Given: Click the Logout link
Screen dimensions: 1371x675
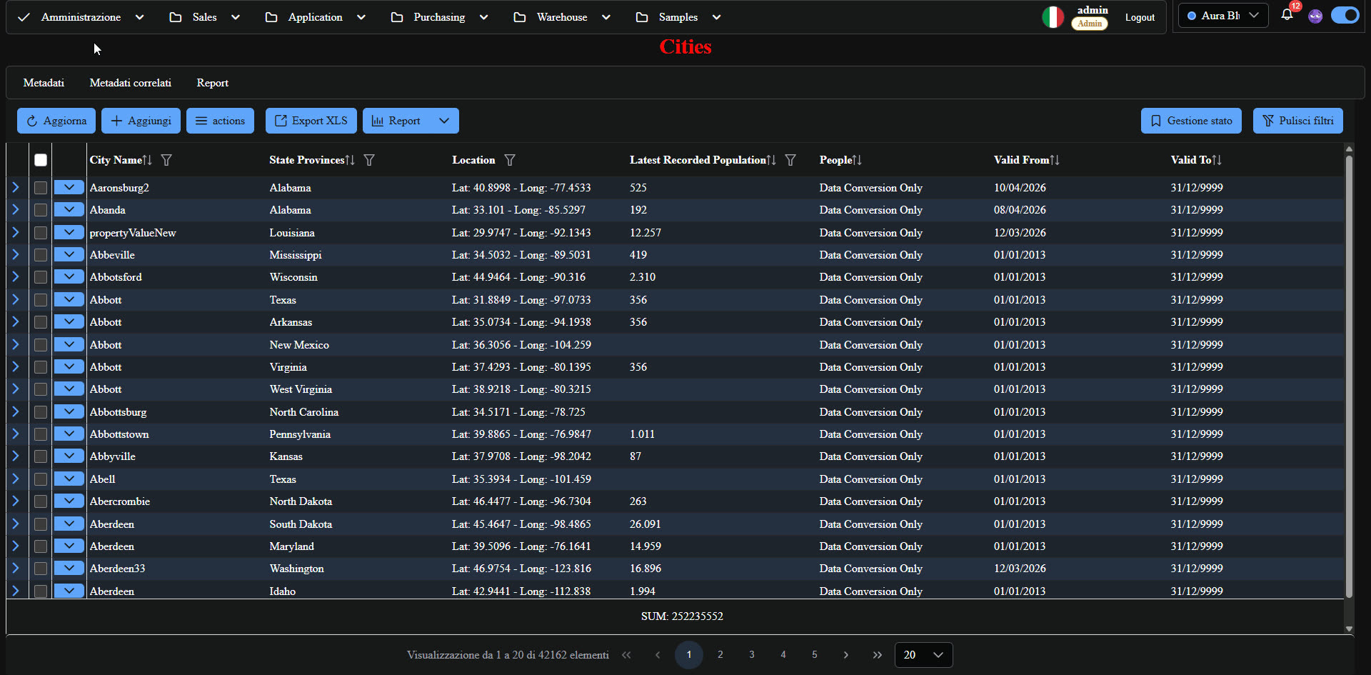Looking at the screenshot, I should tap(1140, 18).
